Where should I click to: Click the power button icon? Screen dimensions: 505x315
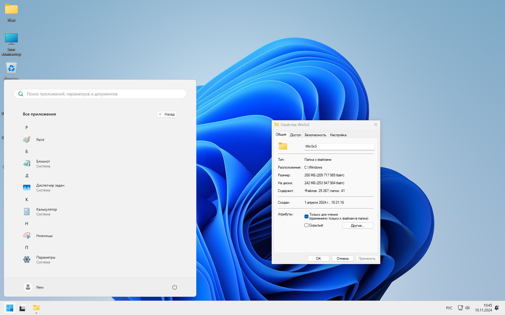pos(174,287)
